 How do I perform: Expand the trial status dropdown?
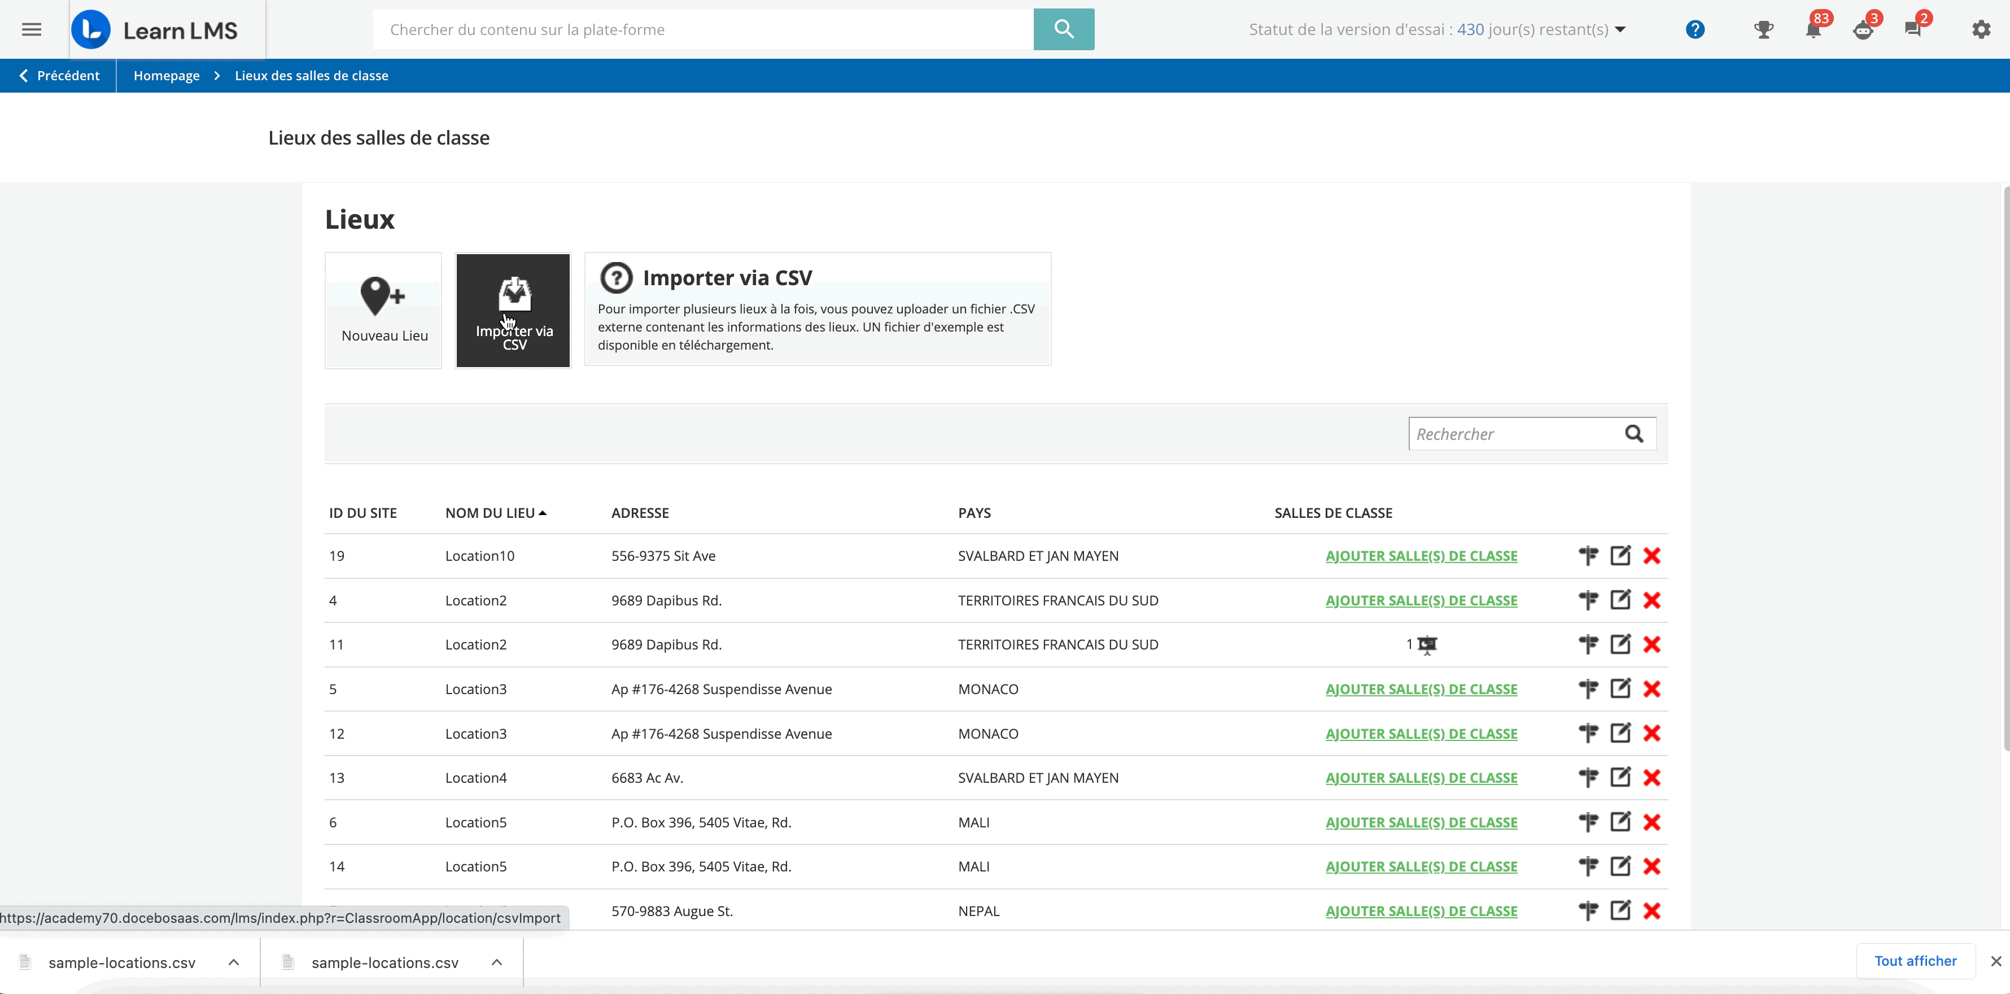point(1620,29)
